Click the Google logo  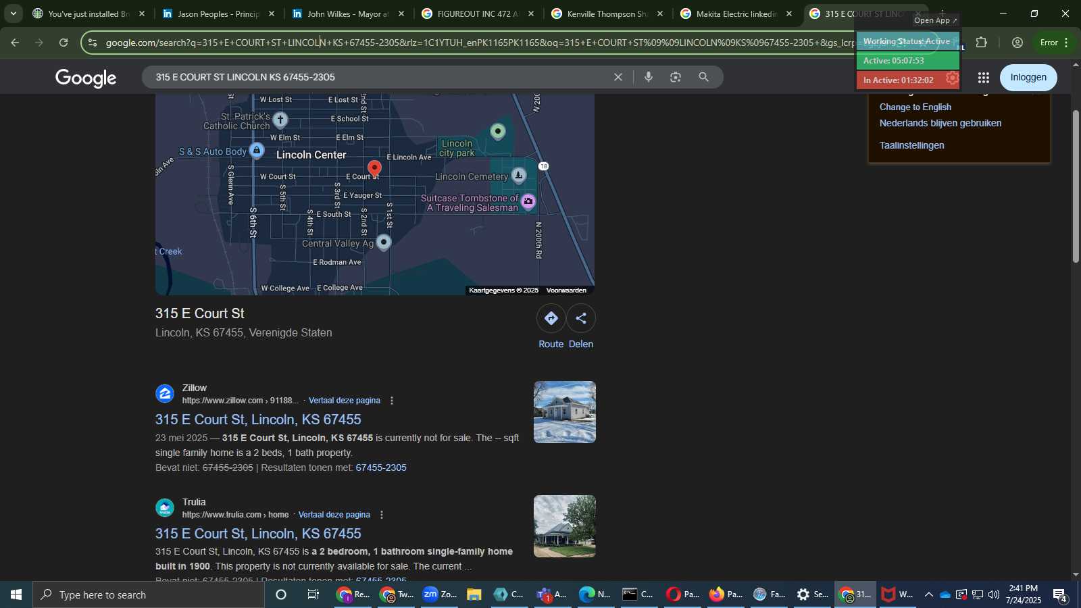pos(86,78)
